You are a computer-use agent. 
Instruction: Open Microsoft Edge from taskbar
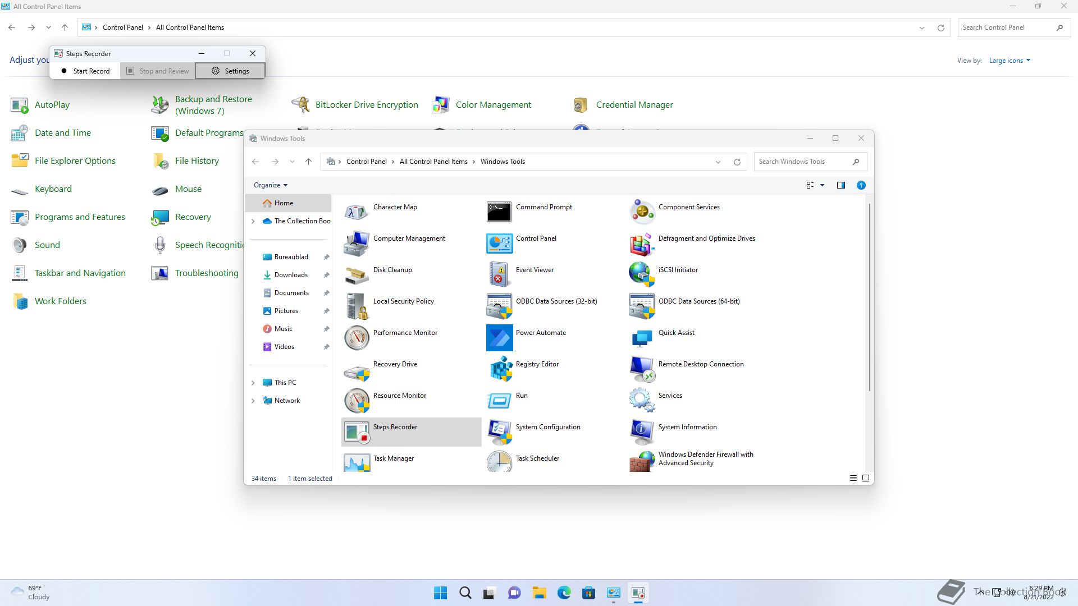click(x=564, y=593)
